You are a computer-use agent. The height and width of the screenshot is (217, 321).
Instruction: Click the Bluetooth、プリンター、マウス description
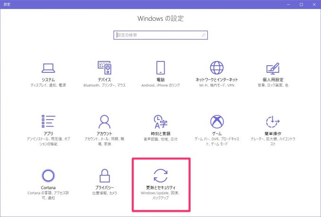pos(104,85)
